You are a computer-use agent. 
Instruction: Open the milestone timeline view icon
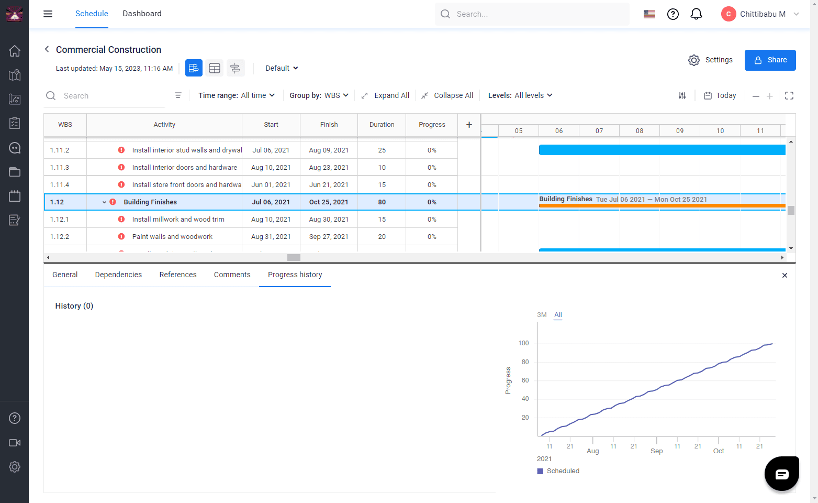point(236,68)
